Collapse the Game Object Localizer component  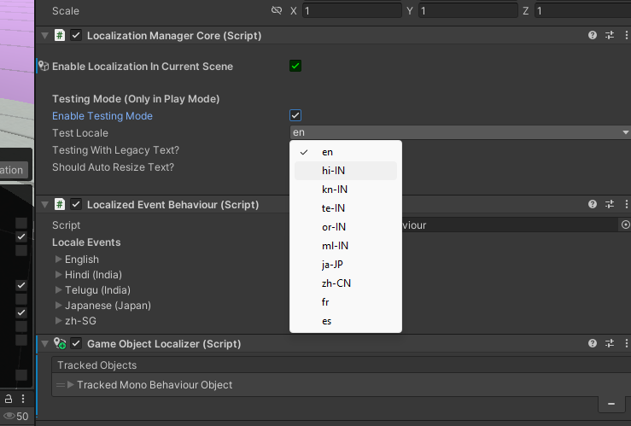tap(44, 343)
